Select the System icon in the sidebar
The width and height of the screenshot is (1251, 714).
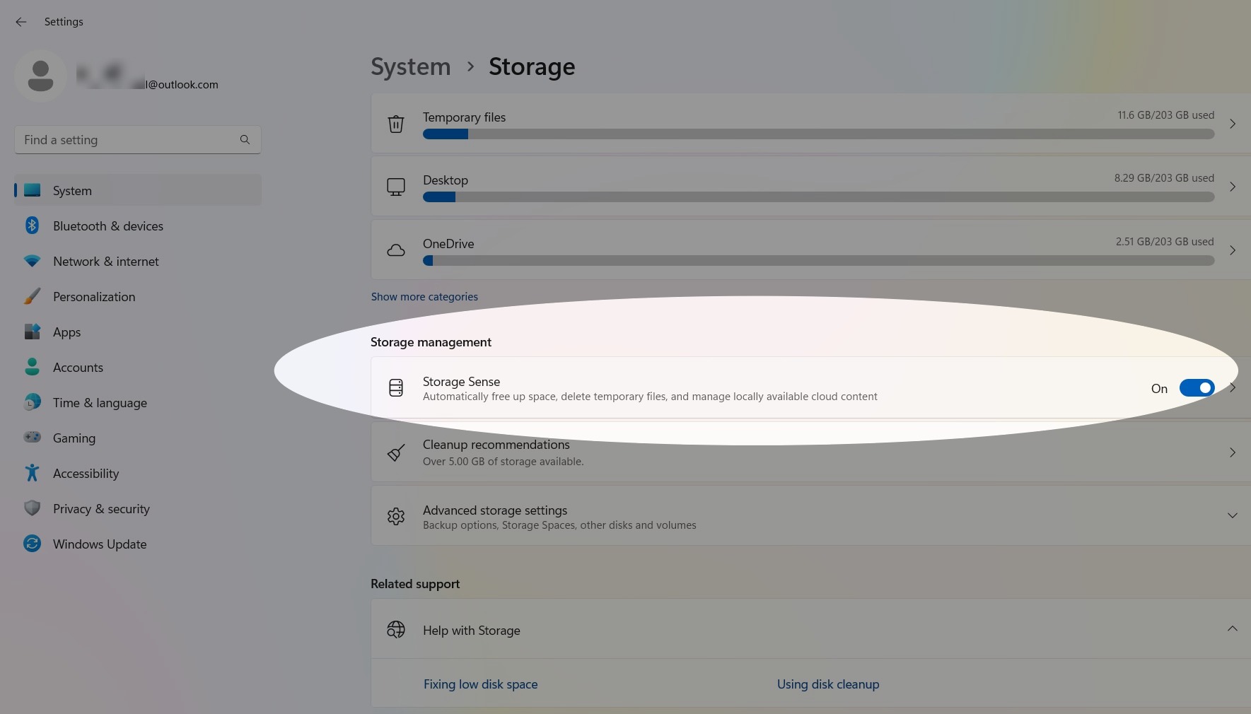click(x=33, y=190)
